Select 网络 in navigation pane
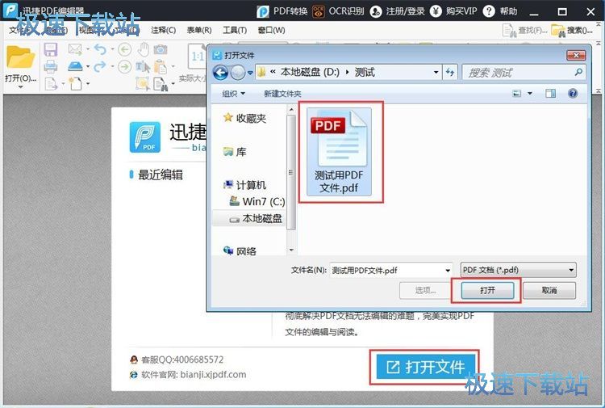The image size is (605, 408). [x=240, y=251]
